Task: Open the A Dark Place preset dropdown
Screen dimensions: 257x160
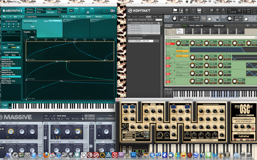Action: point(43,17)
